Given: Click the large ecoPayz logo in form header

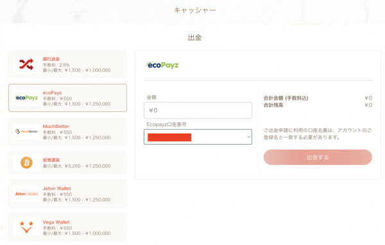Looking at the screenshot, I should point(162,65).
